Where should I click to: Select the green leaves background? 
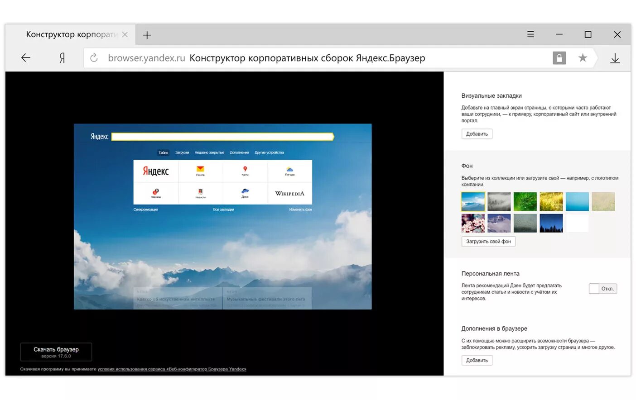[x=525, y=201]
